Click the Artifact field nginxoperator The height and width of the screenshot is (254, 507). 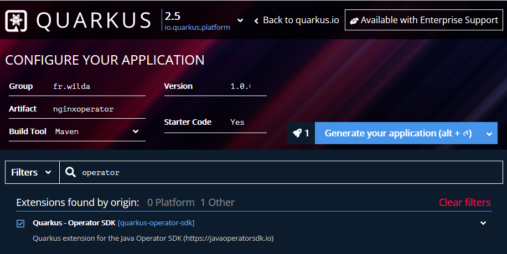pos(99,109)
